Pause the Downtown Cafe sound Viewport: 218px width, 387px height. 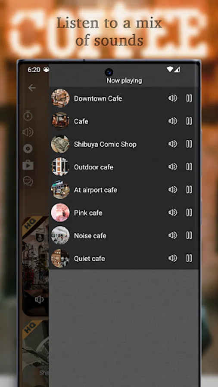189,98
